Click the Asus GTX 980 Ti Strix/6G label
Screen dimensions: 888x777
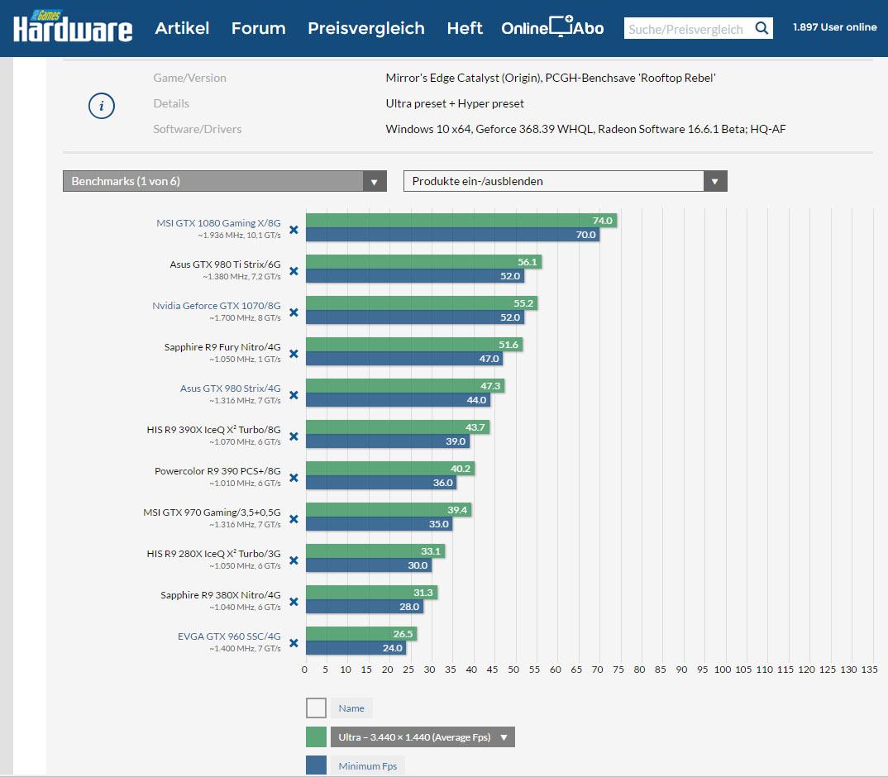click(x=226, y=265)
